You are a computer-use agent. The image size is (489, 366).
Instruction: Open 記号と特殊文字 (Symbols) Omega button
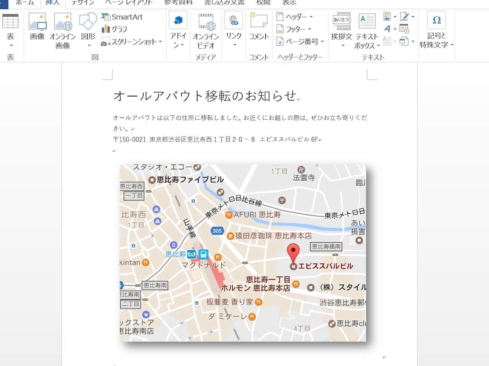436,30
